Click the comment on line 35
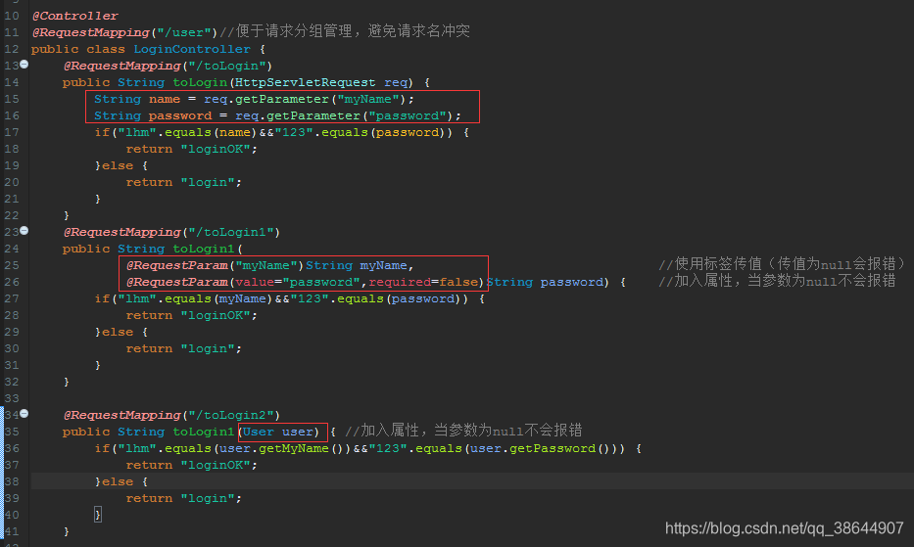 tap(463, 431)
